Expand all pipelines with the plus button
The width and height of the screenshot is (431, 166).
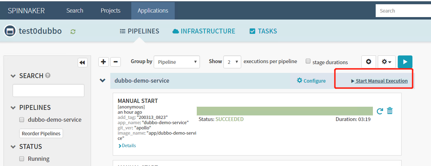(103, 62)
